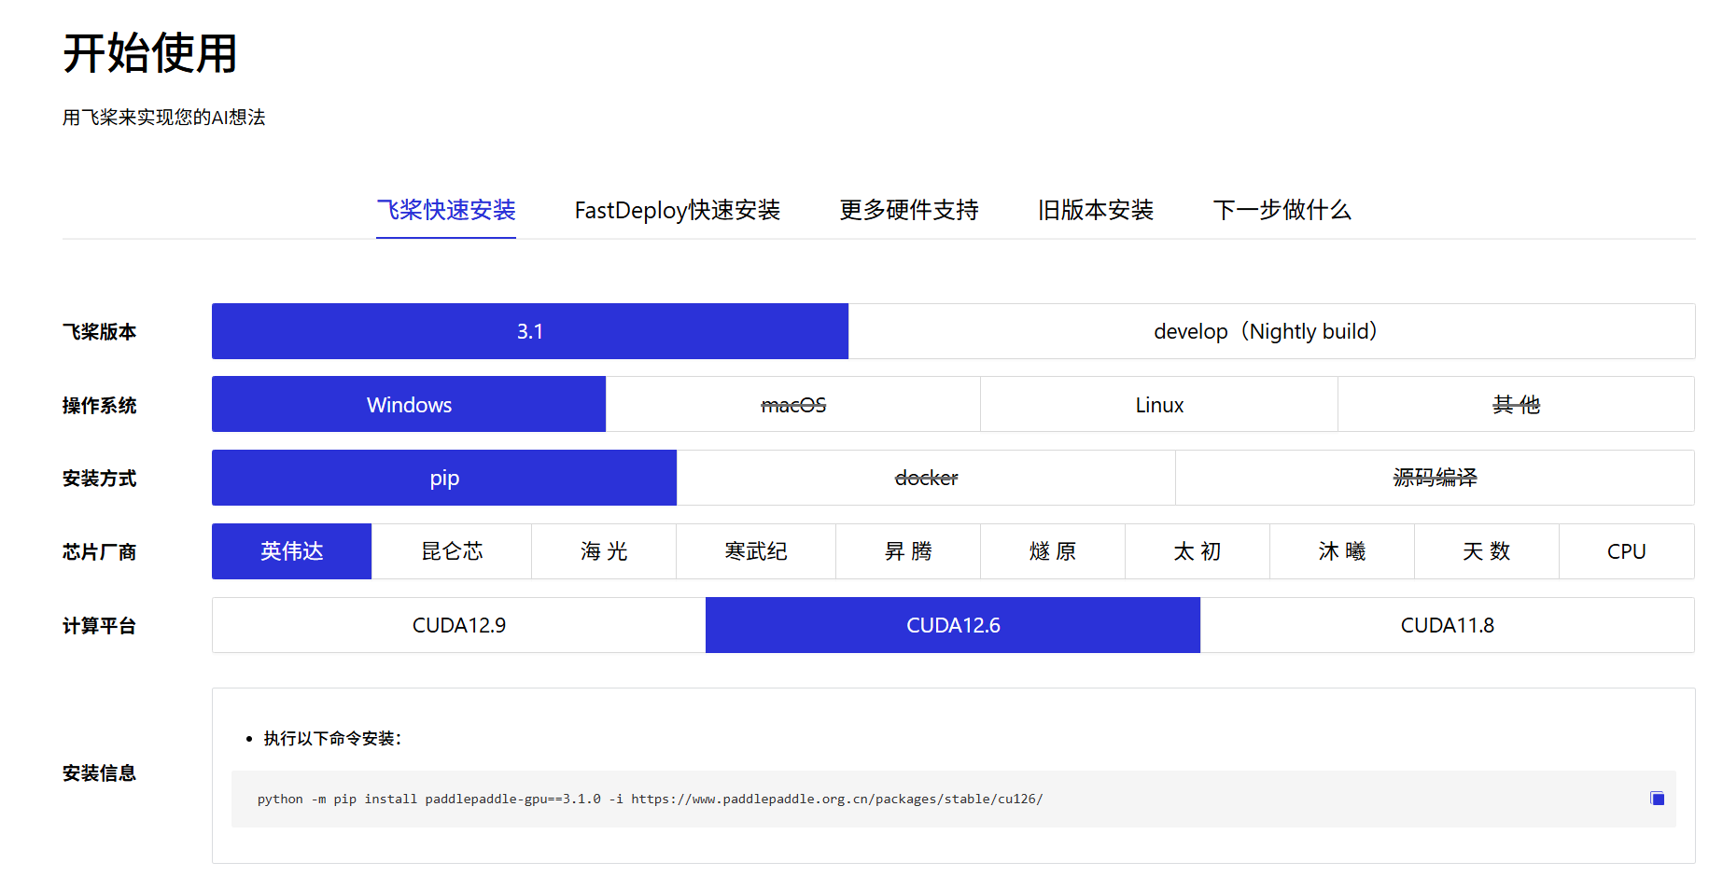
Task: Select 海光 chip vendor
Action: (604, 551)
